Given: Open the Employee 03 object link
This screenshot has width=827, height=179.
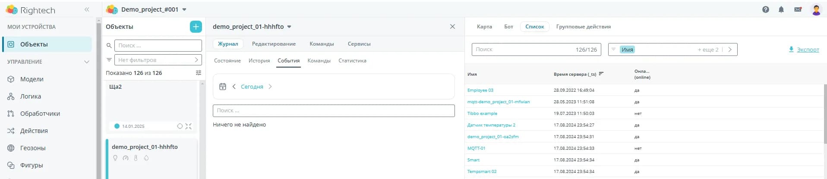Looking at the screenshot, I should (x=480, y=90).
